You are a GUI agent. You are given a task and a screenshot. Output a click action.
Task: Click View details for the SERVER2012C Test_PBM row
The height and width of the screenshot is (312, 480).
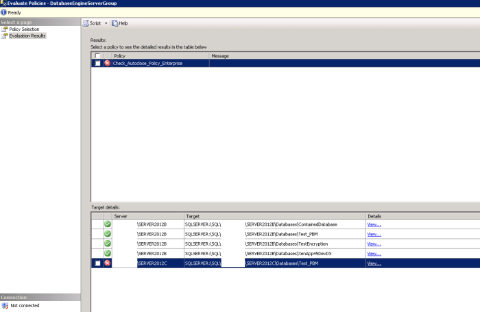(374, 263)
